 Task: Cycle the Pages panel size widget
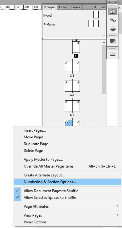pyautogui.click(x=45, y=7)
